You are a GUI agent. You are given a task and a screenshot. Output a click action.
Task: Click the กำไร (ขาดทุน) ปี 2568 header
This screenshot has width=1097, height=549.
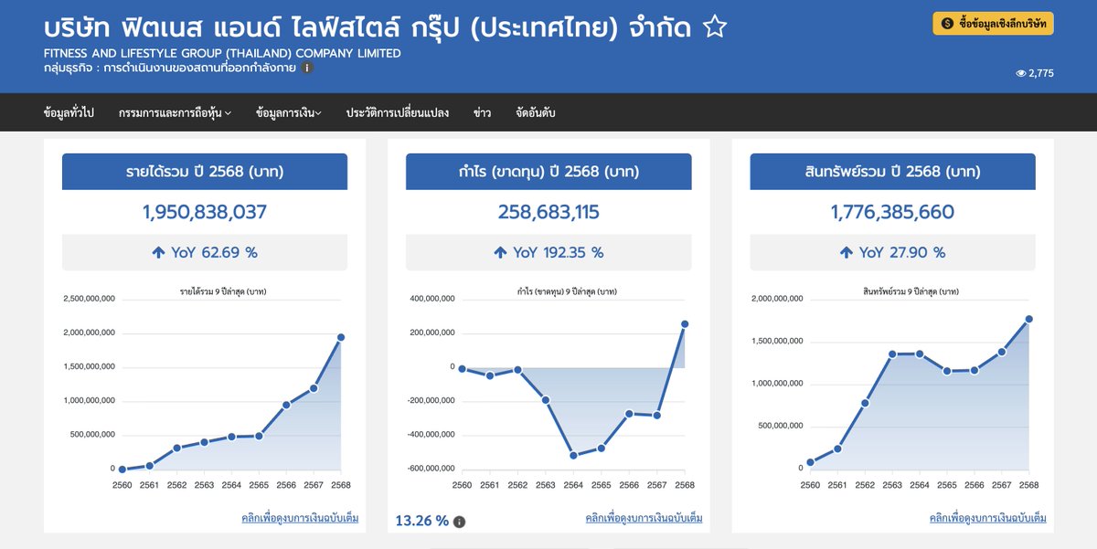pos(548,172)
